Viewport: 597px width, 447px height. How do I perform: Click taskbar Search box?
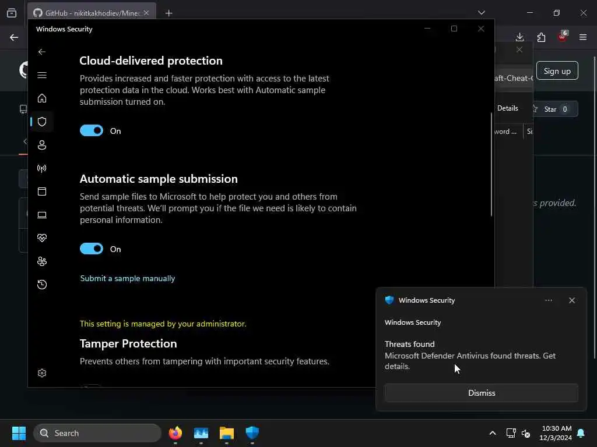pos(97,433)
